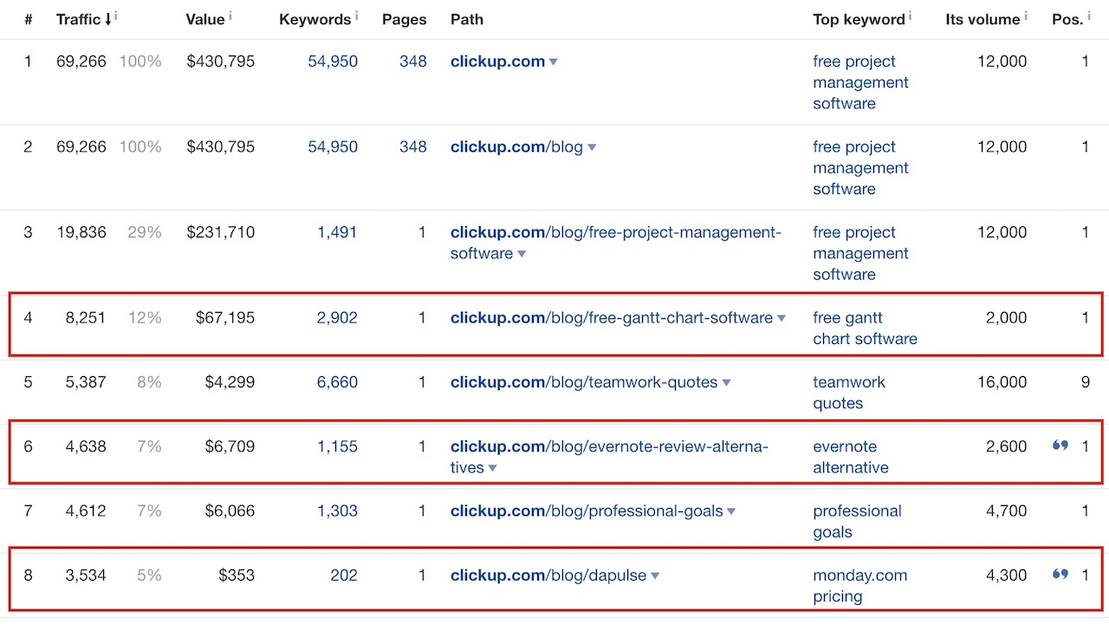The width and height of the screenshot is (1109, 624).
Task: Click keywords count 6,660
Action: click(337, 382)
